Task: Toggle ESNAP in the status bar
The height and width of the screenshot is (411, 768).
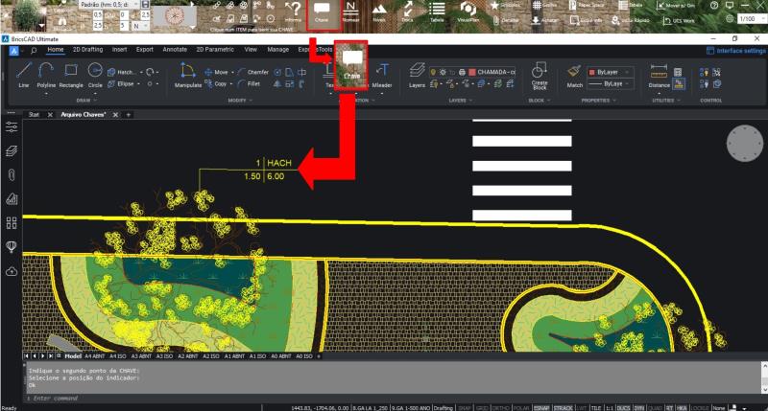Action: point(543,407)
